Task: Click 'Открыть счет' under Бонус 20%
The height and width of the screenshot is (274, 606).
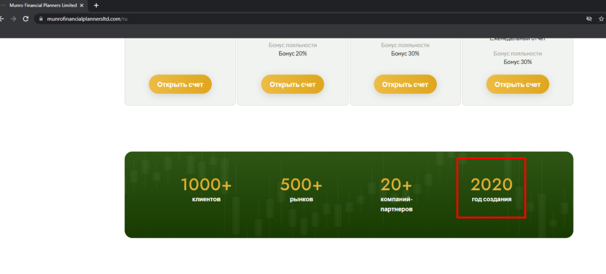Action: (x=292, y=84)
